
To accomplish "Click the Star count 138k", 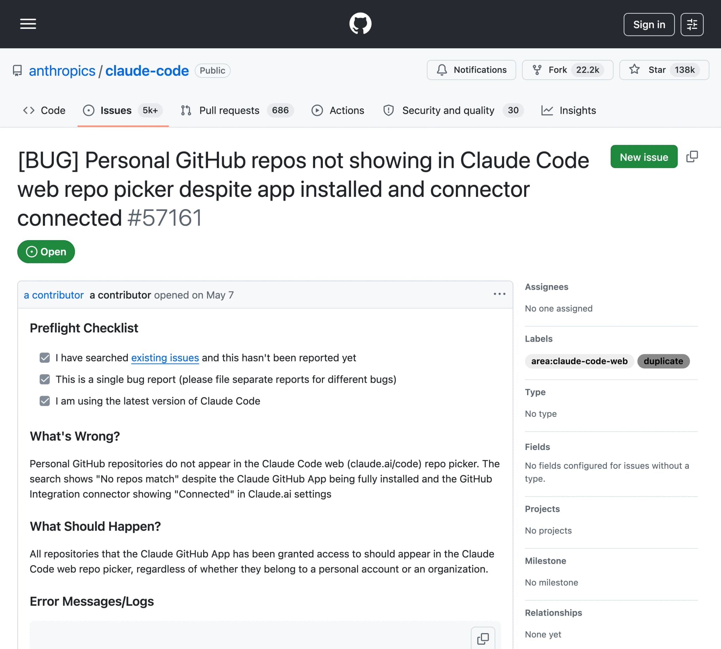I will [x=684, y=70].
